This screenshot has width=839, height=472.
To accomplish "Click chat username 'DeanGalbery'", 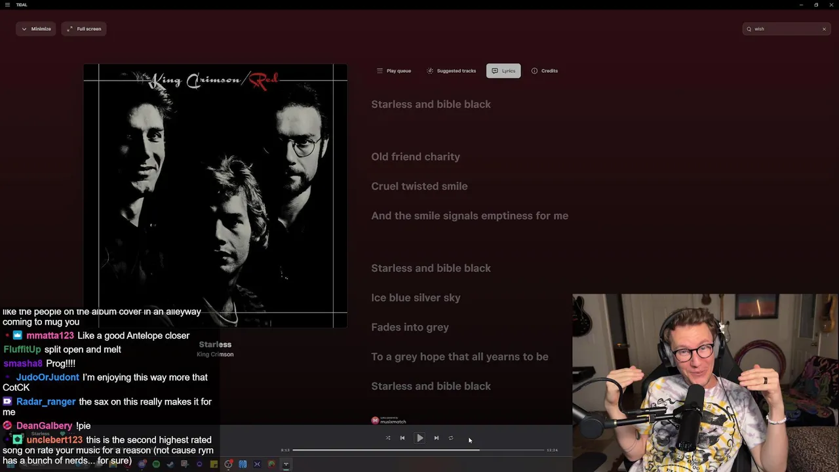I will [x=44, y=425].
